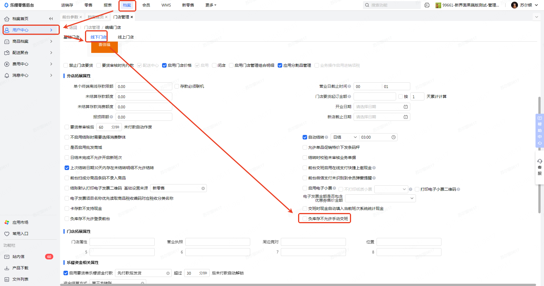Expand the 商品档案 sidebar section
The height and width of the screenshot is (286, 544).
click(51, 41)
